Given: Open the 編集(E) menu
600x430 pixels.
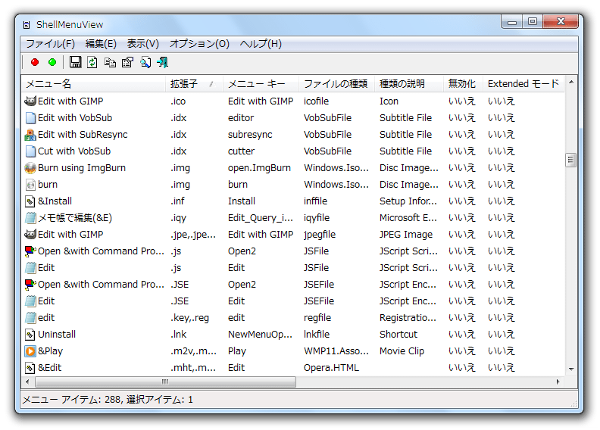Looking at the screenshot, I should point(101,44).
